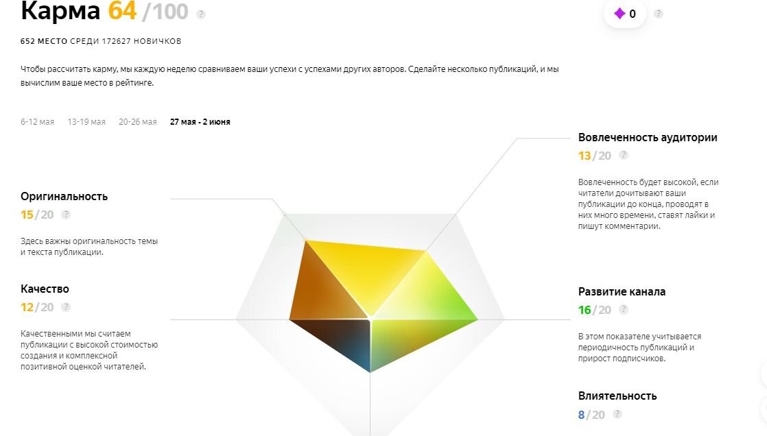Click the purple diamond points badge
Viewport: 767px width, 436px height.
coord(625,14)
